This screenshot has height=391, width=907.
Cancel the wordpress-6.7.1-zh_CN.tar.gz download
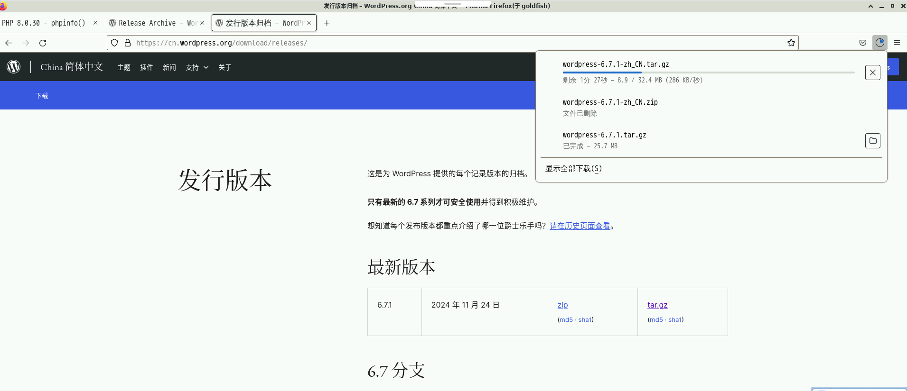pyautogui.click(x=873, y=73)
